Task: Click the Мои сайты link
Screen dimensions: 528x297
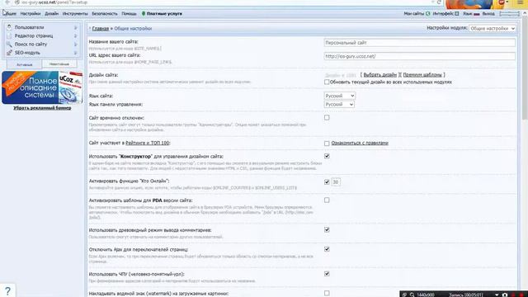Action: (x=414, y=14)
